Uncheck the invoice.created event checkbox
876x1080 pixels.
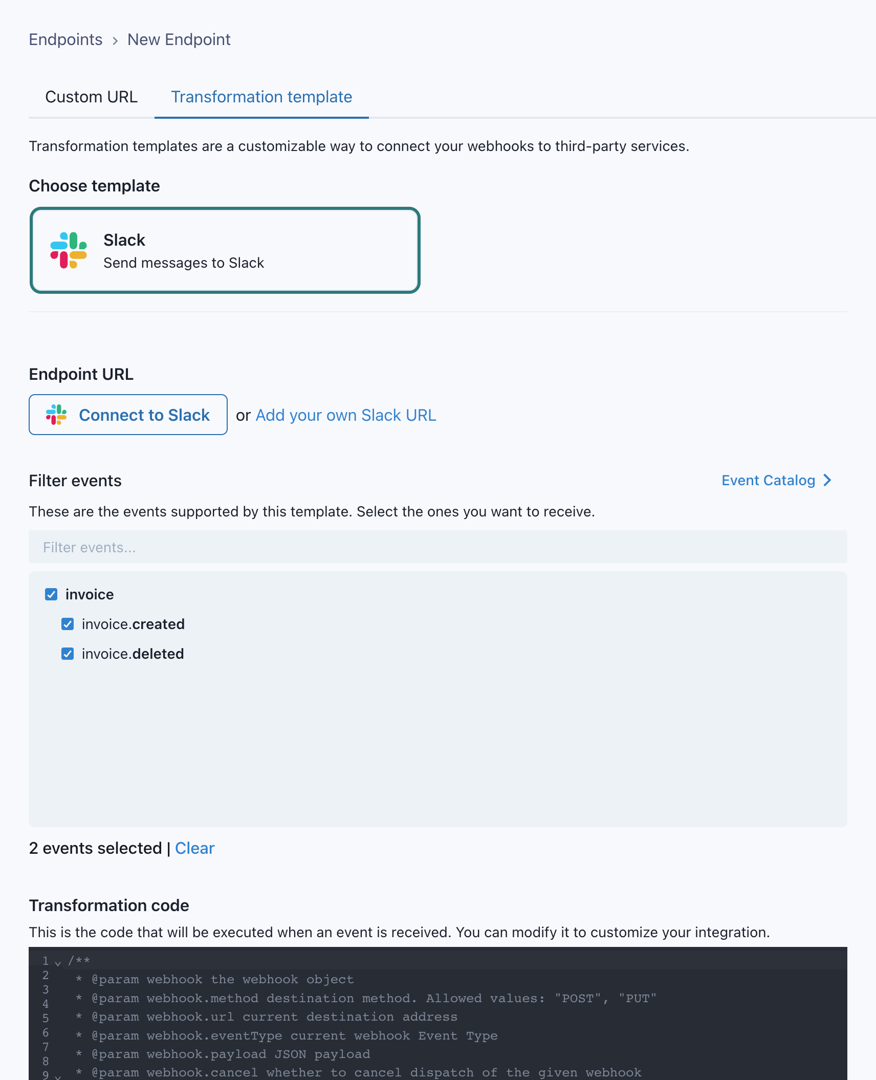68,624
